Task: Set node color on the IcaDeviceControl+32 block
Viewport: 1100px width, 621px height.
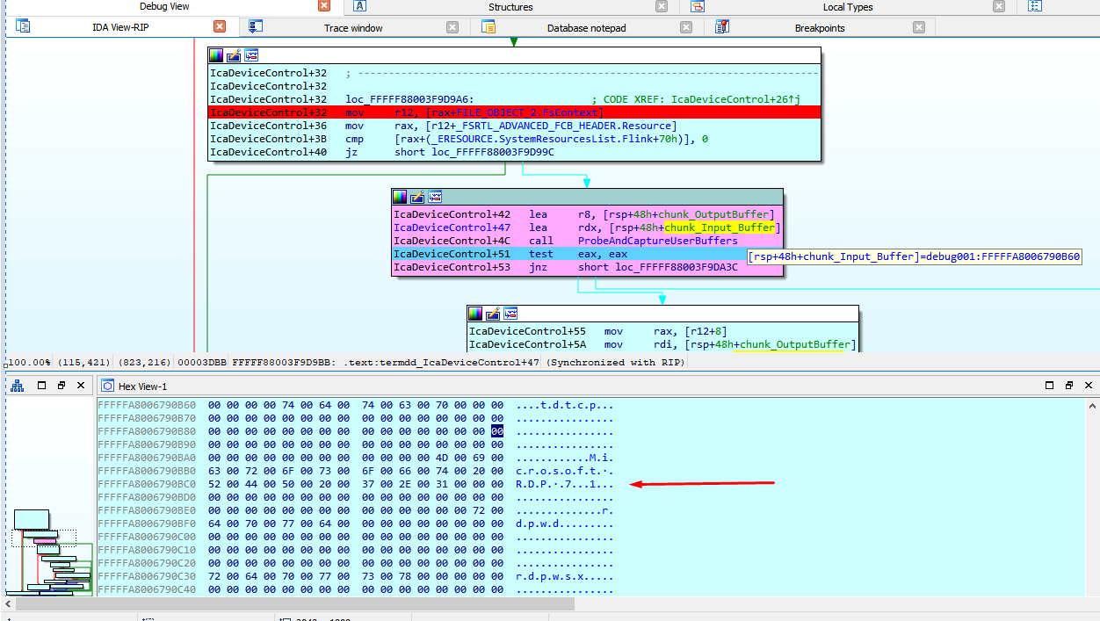Action: pos(216,55)
